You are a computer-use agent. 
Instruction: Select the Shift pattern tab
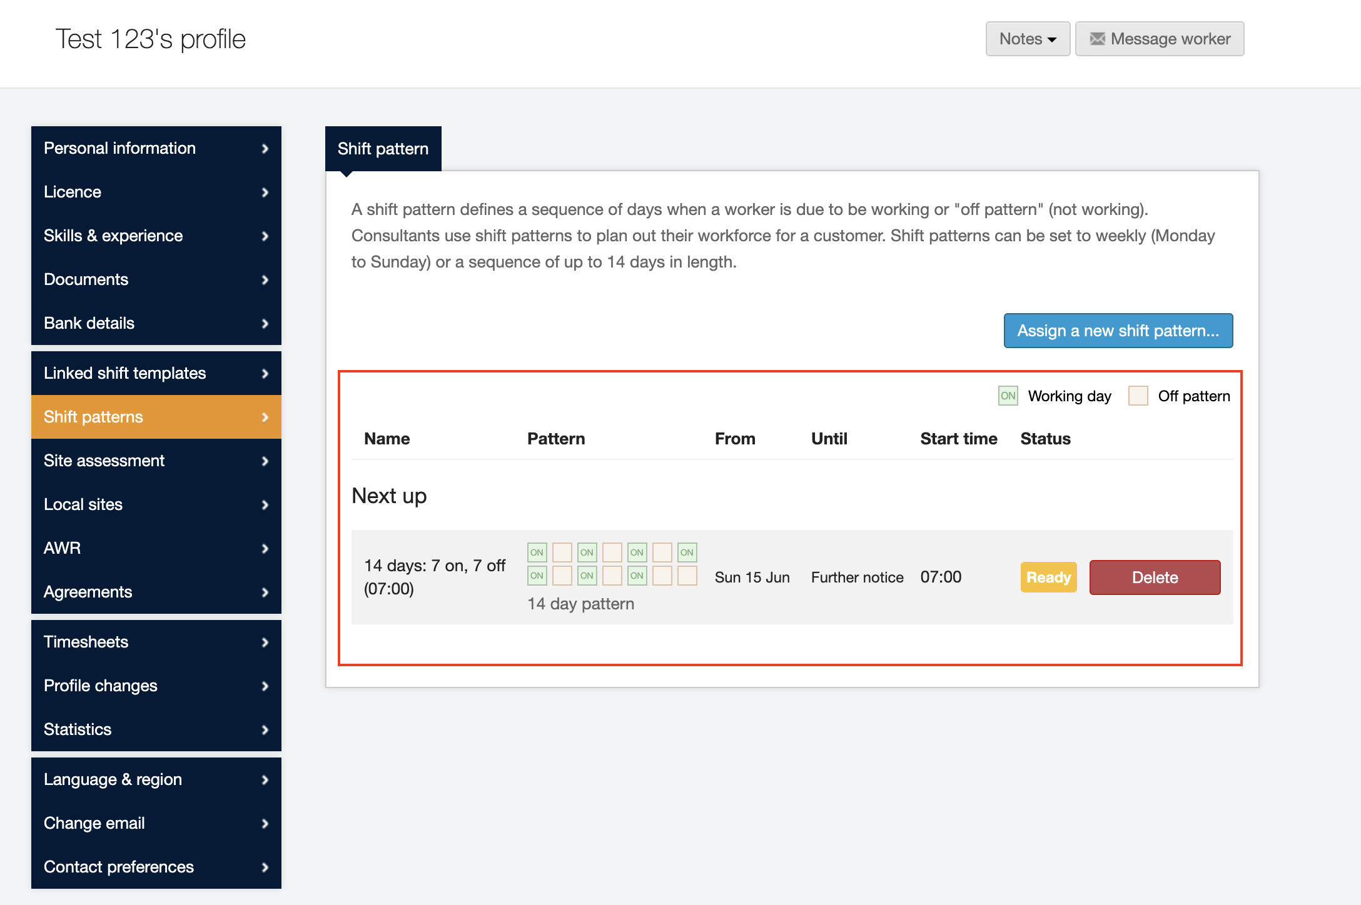pos(383,149)
